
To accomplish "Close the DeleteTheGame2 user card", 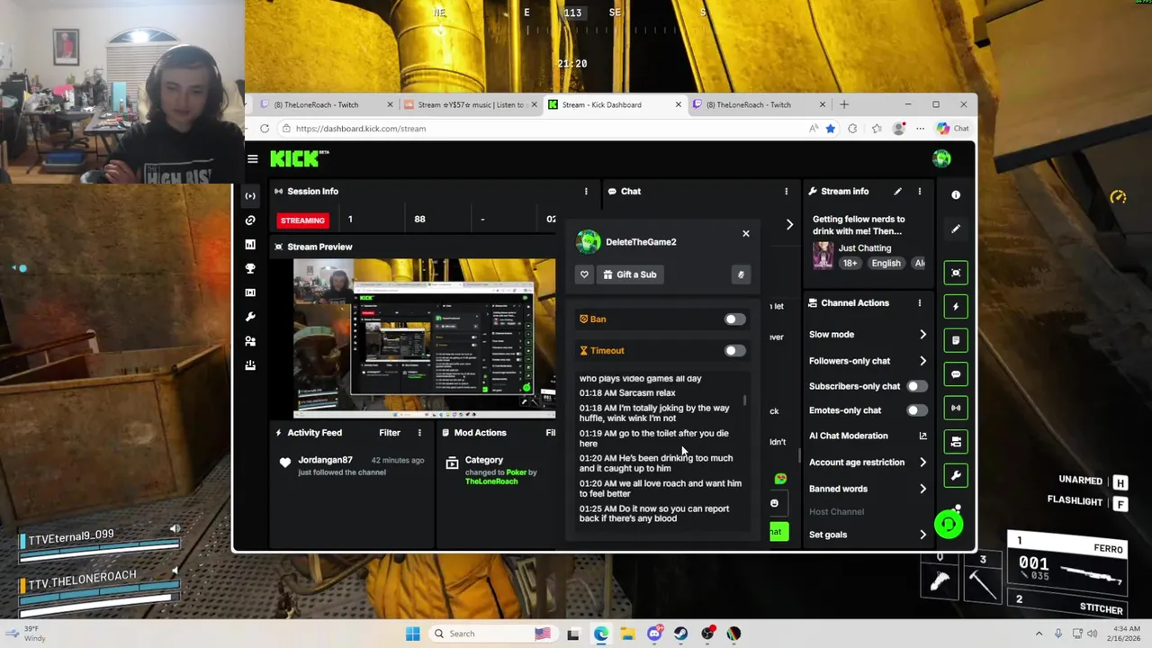I will click(745, 233).
